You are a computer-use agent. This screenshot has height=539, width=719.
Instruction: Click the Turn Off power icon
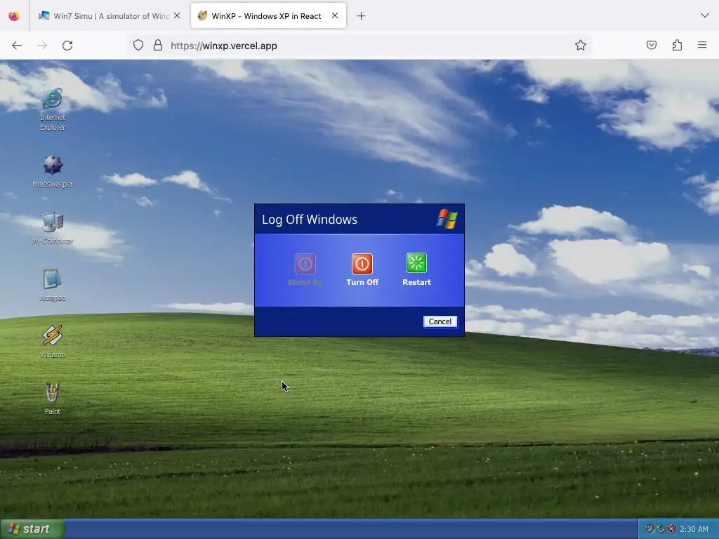coord(362,264)
